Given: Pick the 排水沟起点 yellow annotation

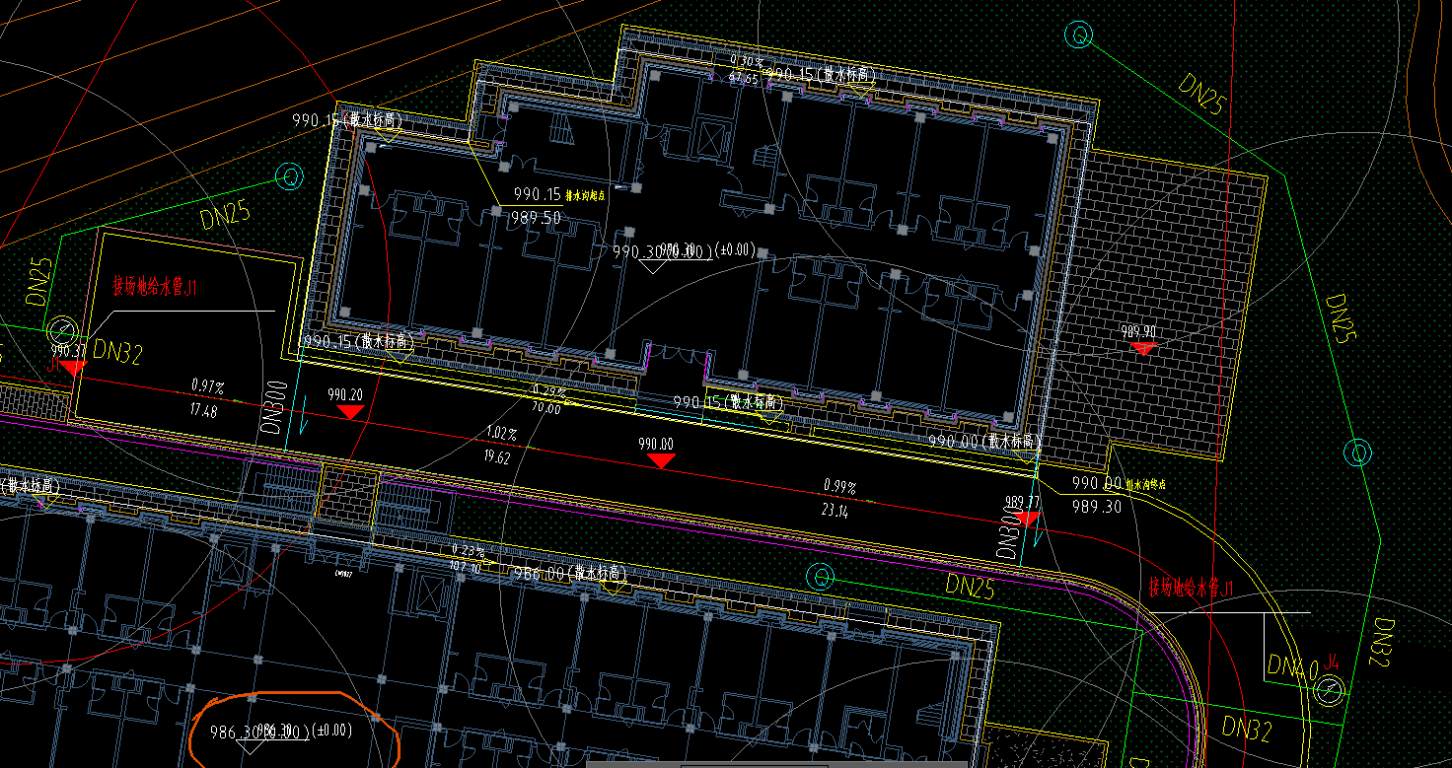Looking at the screenshot, I should point(586,195).
